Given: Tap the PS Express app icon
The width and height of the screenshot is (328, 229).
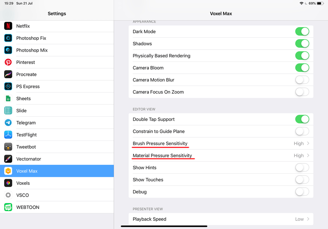Looking at the screenshot, I should 8,86.
